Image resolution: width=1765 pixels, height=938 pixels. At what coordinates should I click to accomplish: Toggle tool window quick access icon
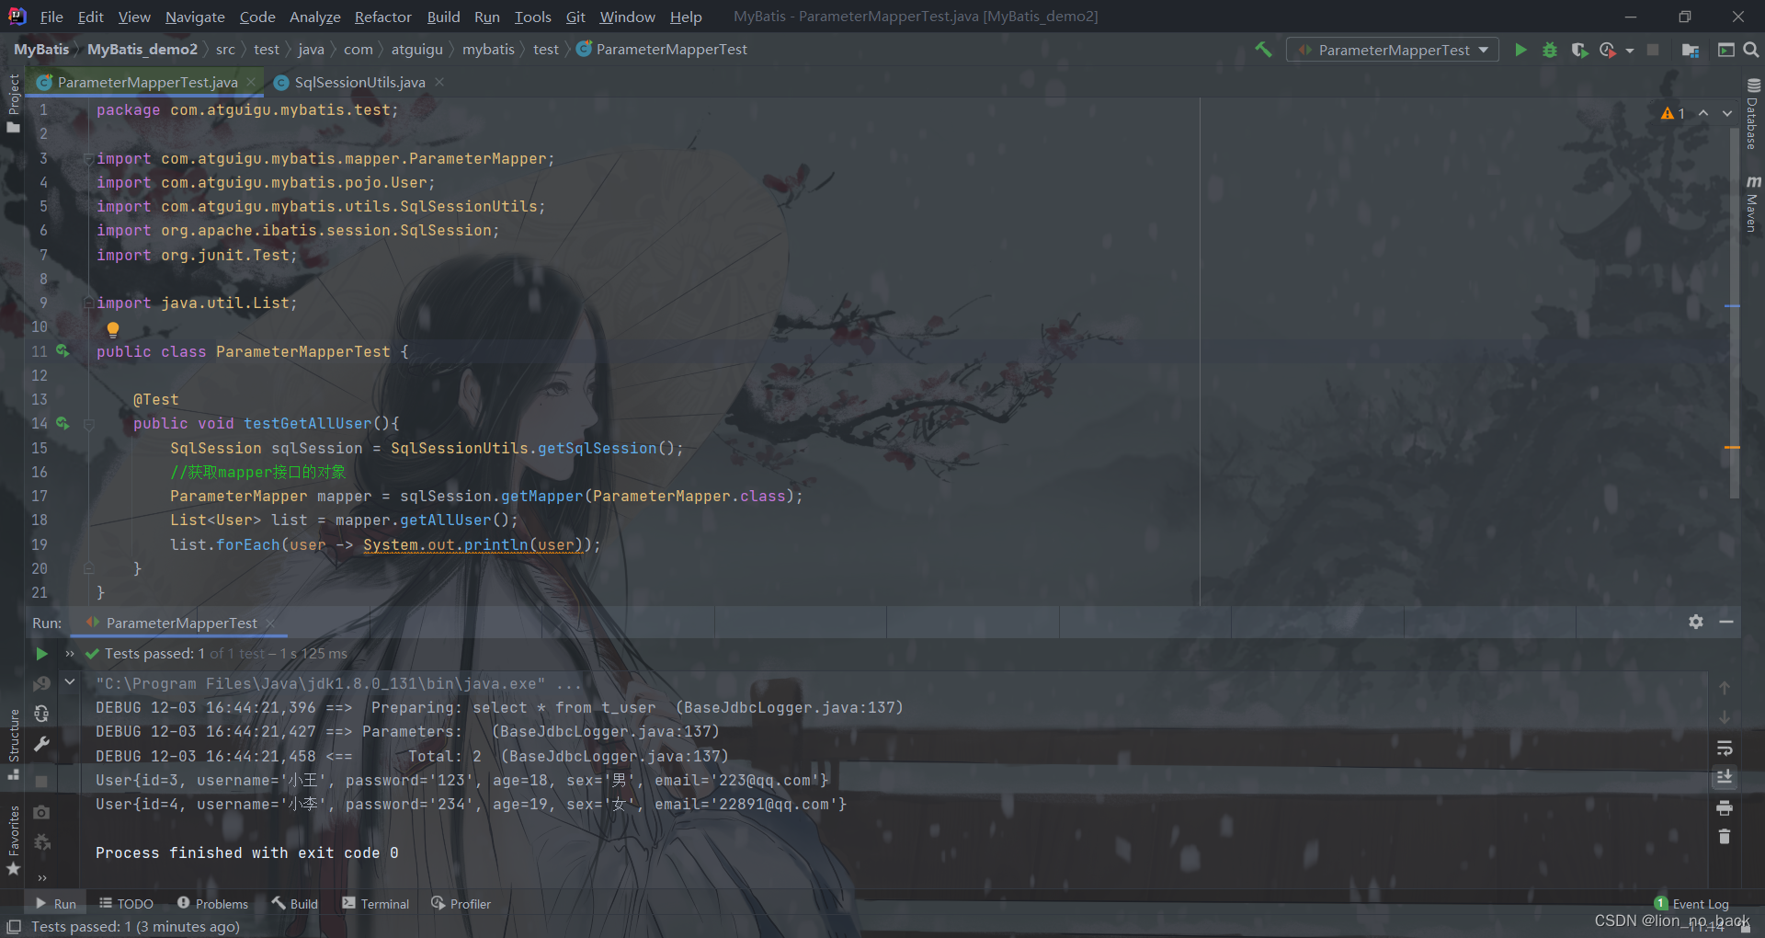tap(14, 927)
